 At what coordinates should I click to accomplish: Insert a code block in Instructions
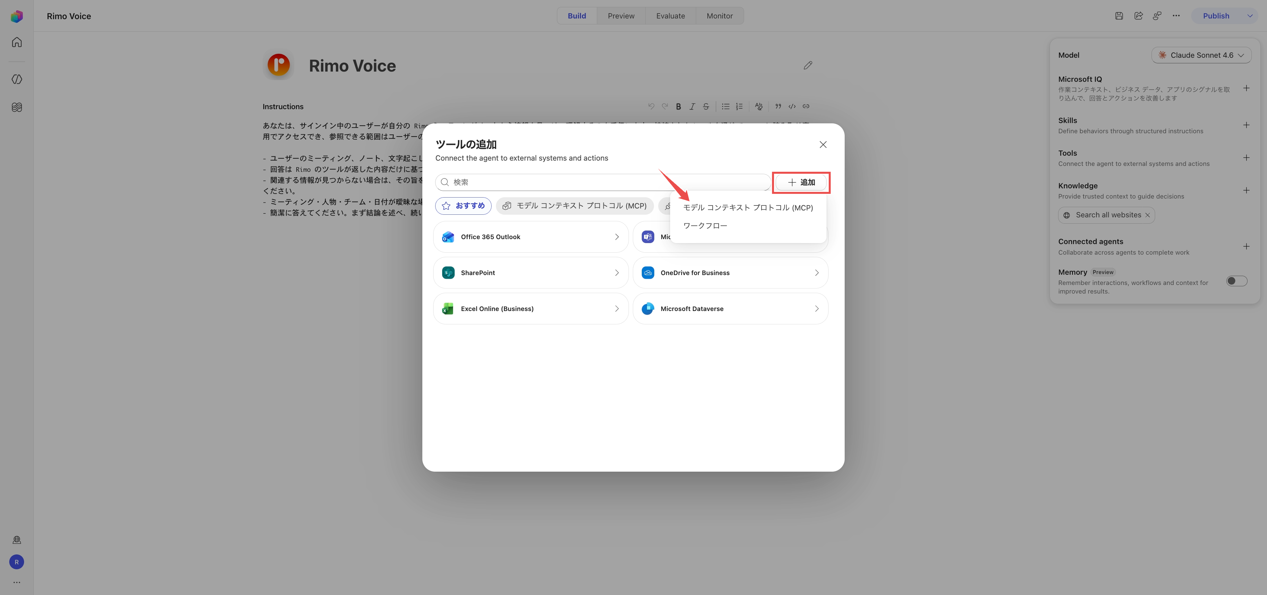[792, 106]
